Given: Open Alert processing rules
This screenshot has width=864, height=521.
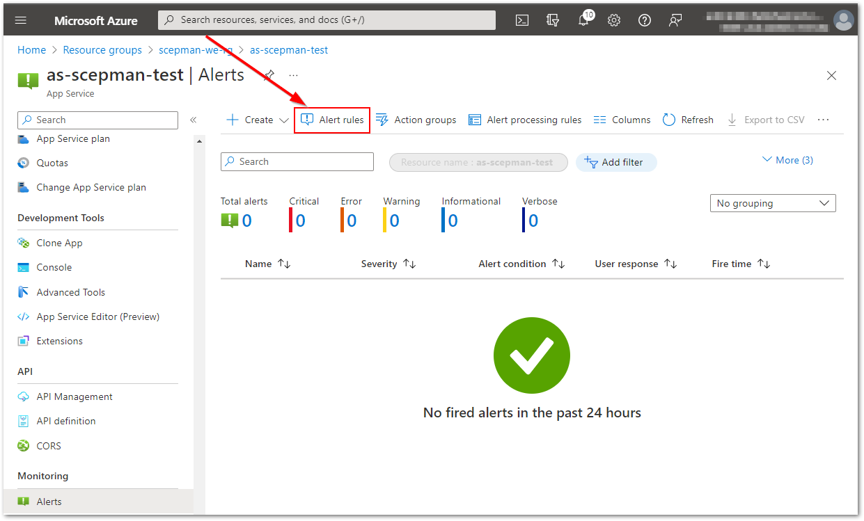Looking at the screenshot, I should 525,120.
